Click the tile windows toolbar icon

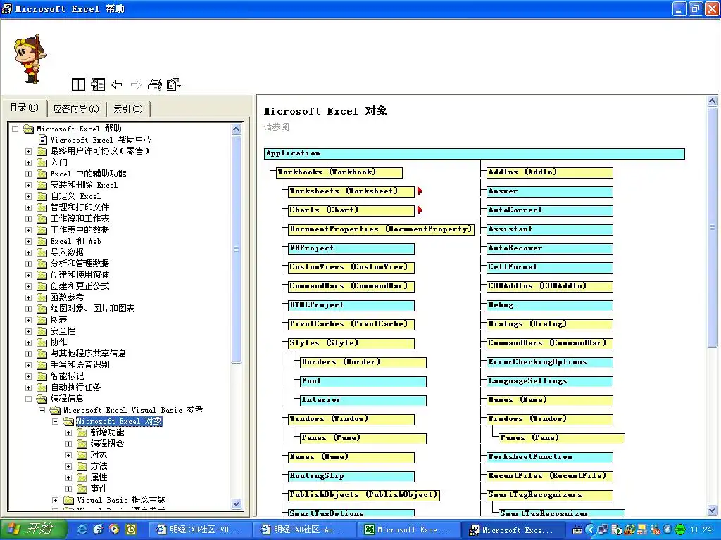[79, 84]
